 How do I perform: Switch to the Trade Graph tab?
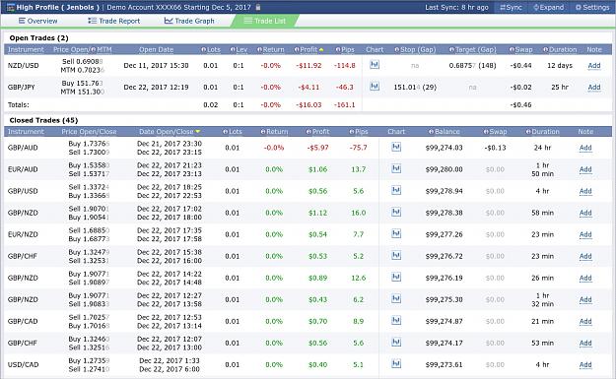(189, 21)
